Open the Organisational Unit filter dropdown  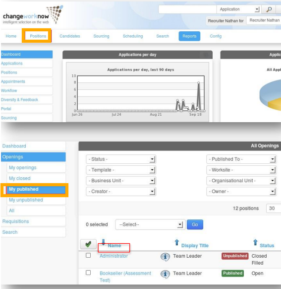tap(241, 181)
